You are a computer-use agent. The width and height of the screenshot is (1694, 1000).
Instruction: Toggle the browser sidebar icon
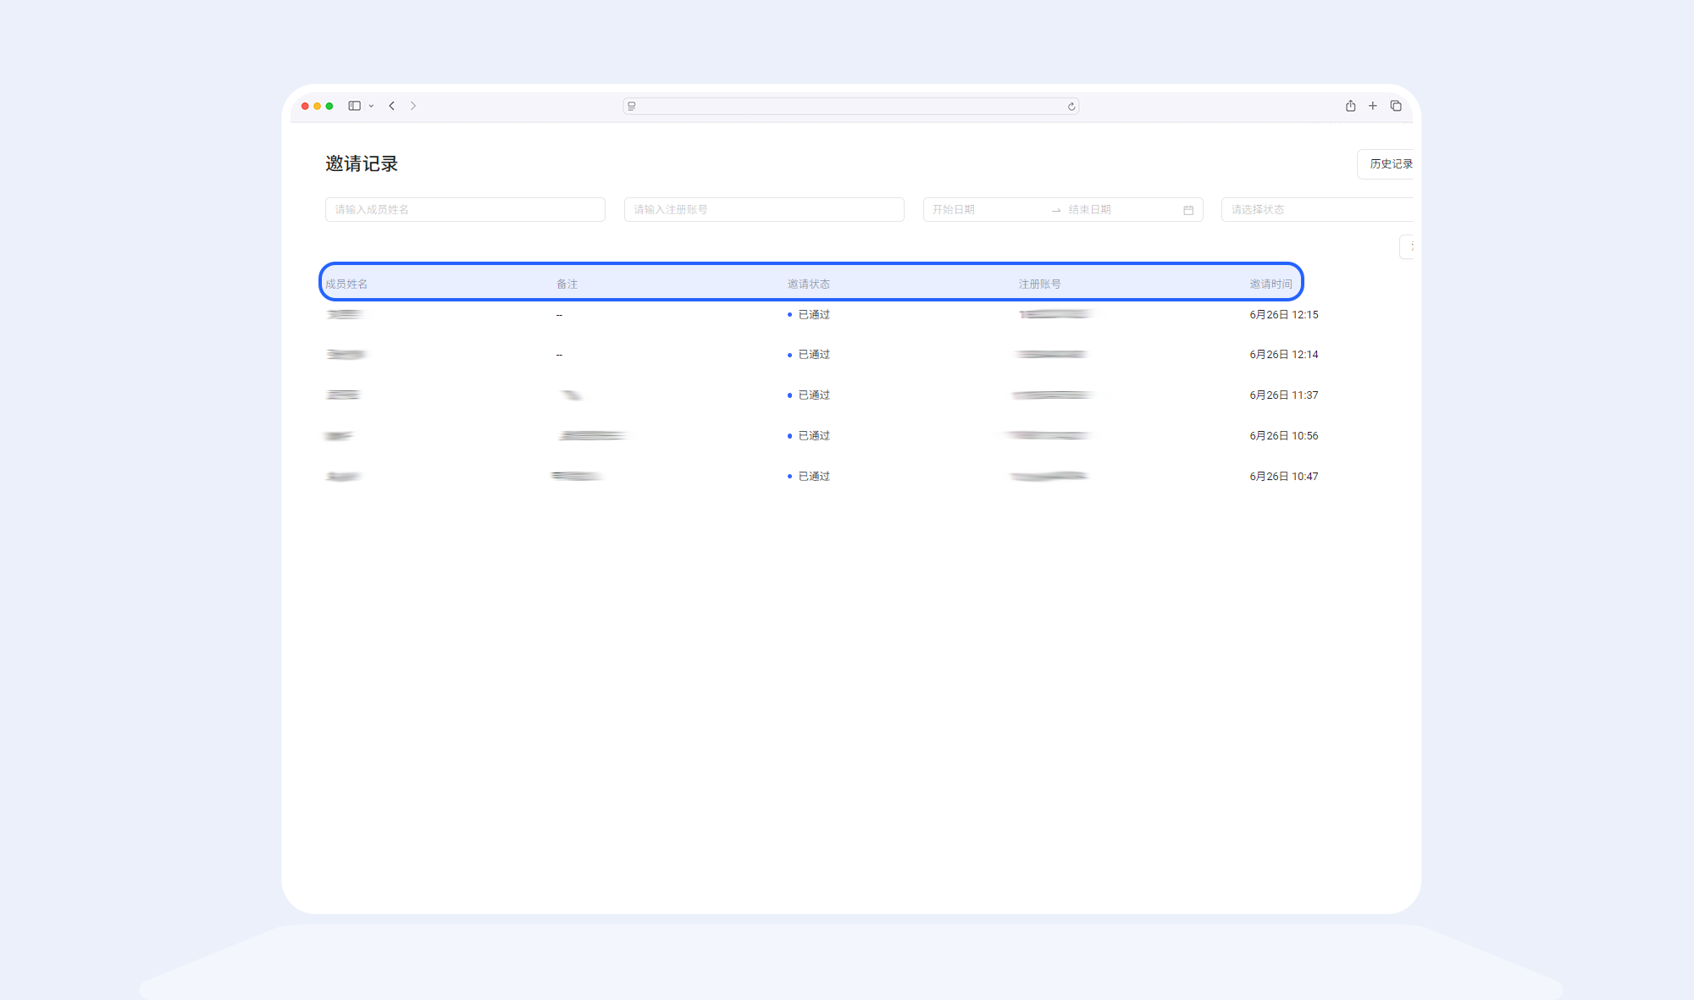354,106
